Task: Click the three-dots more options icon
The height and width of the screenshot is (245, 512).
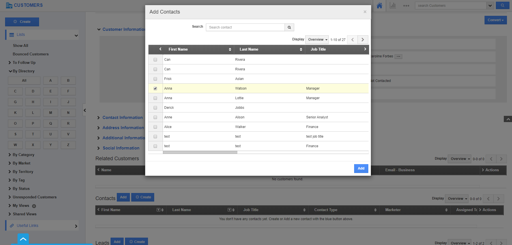Action: coord(406,6)
